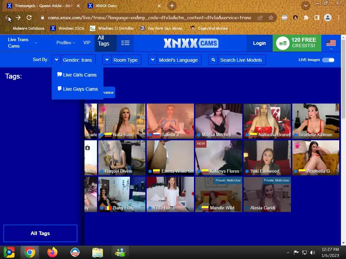
Task: Click the volume speaker tray icon
Action: click(x=313, y=252)
